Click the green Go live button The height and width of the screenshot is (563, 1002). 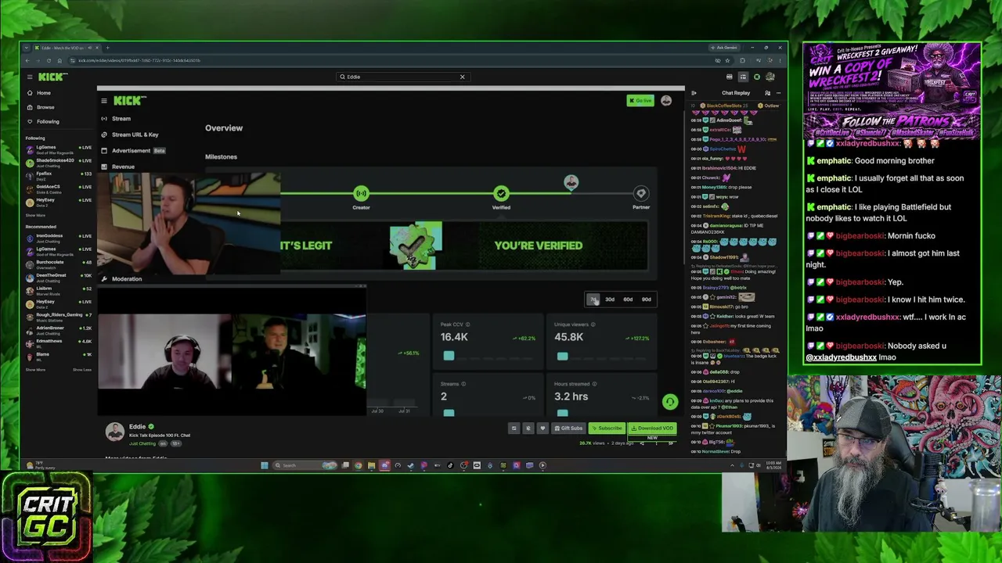pyautogui.click(x=640, y=101)
